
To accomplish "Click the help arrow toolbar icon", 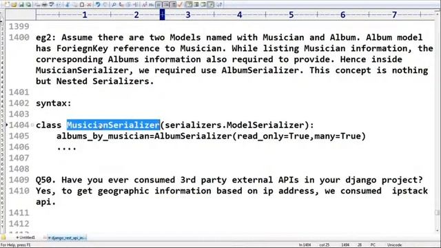I will point(219,5).
